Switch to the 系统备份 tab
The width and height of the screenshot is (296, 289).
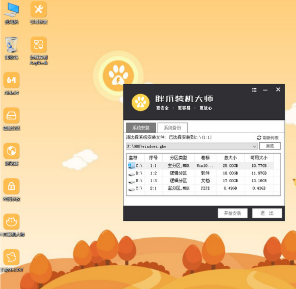(x=173, y=128)
